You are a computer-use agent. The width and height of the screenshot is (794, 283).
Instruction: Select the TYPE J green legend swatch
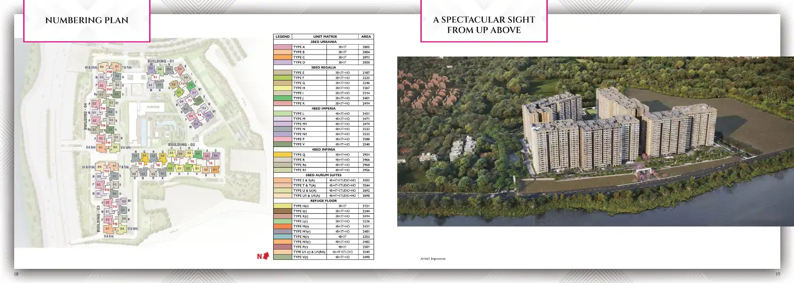(283, 98)
